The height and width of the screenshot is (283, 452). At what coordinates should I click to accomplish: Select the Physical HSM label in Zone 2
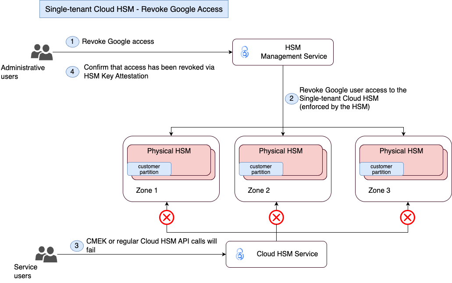tap(282, 151)
